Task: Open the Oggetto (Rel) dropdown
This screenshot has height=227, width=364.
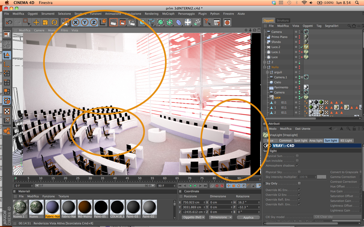Action: [194, 217]
